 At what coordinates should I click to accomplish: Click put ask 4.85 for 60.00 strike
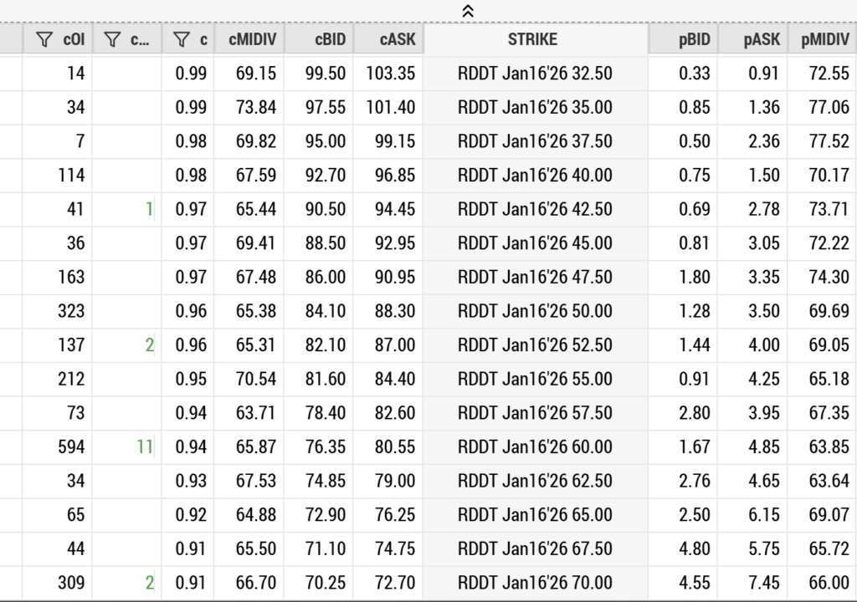[x=763, y=446]
